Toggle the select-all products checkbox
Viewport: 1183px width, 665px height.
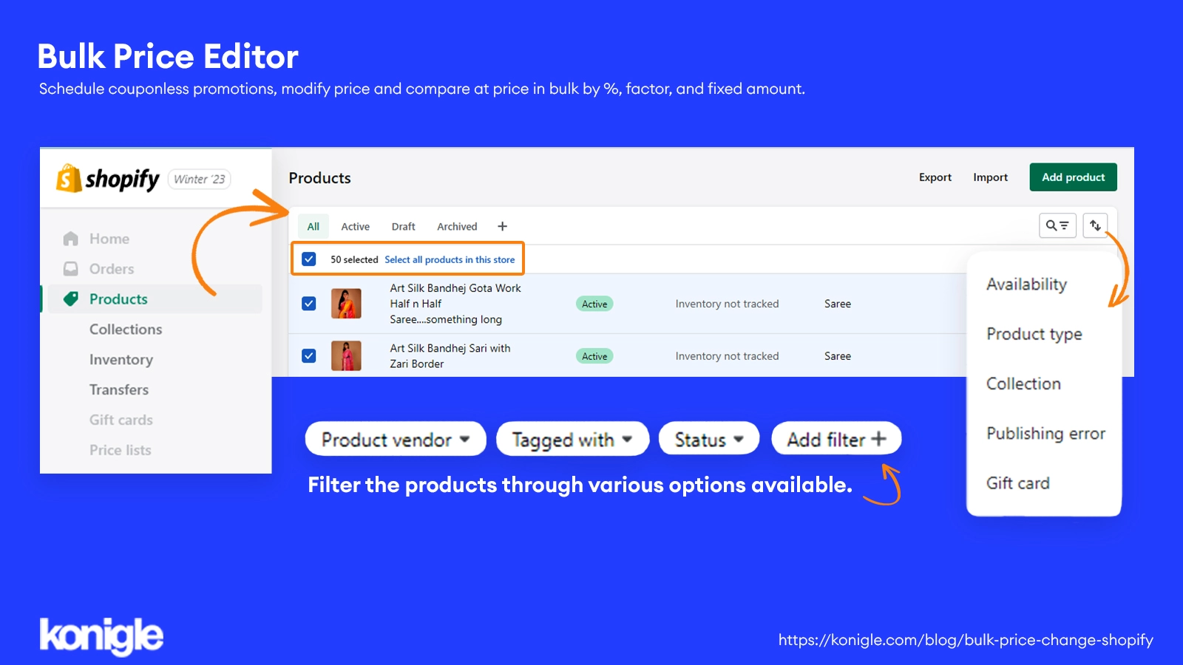coord(309,259)
